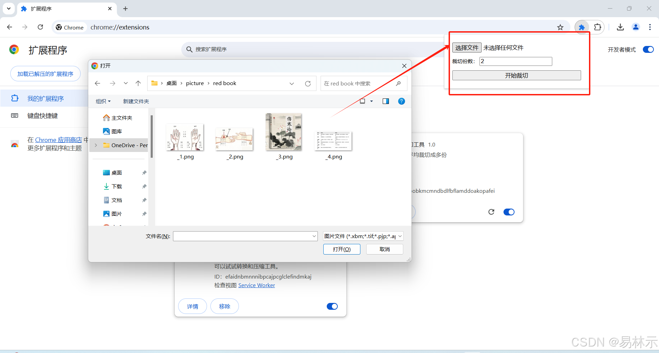Select OneDrive - Per in navigation tree
This screenshot has width=659, height=353.
pos(126,145)
